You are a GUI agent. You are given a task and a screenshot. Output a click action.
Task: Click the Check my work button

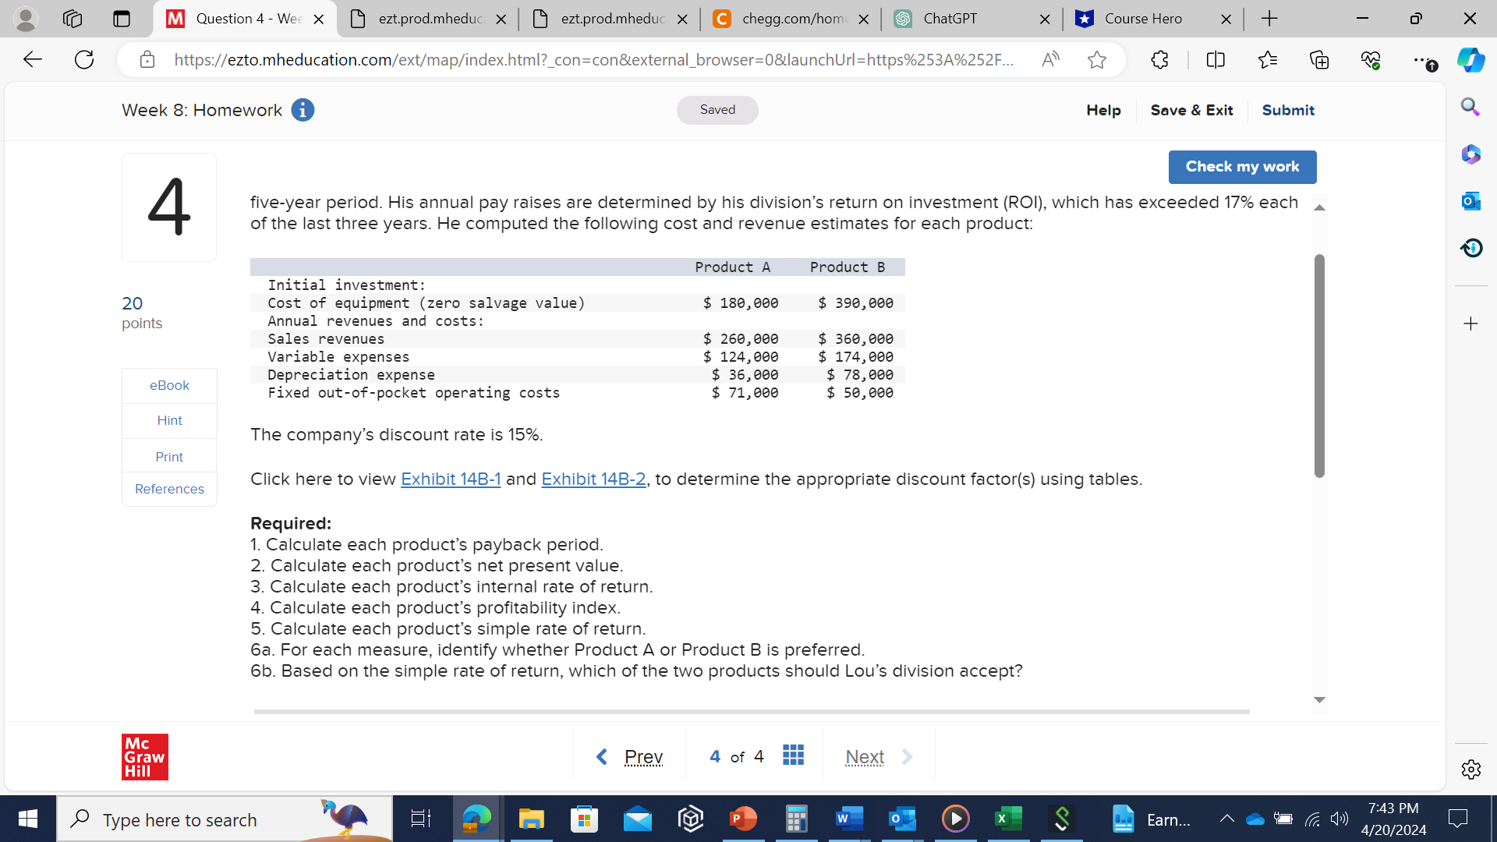[1242, 166]
